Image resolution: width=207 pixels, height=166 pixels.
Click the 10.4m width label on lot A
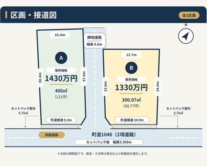tap(60, 35)
